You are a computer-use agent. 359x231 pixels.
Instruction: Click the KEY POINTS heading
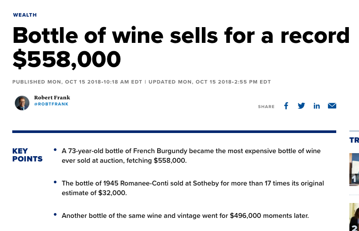tap(27, 155)
